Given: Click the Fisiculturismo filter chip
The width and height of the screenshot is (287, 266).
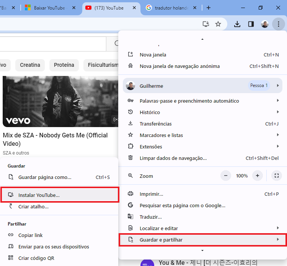Looking at the screenshot, I should pos(101,65).
